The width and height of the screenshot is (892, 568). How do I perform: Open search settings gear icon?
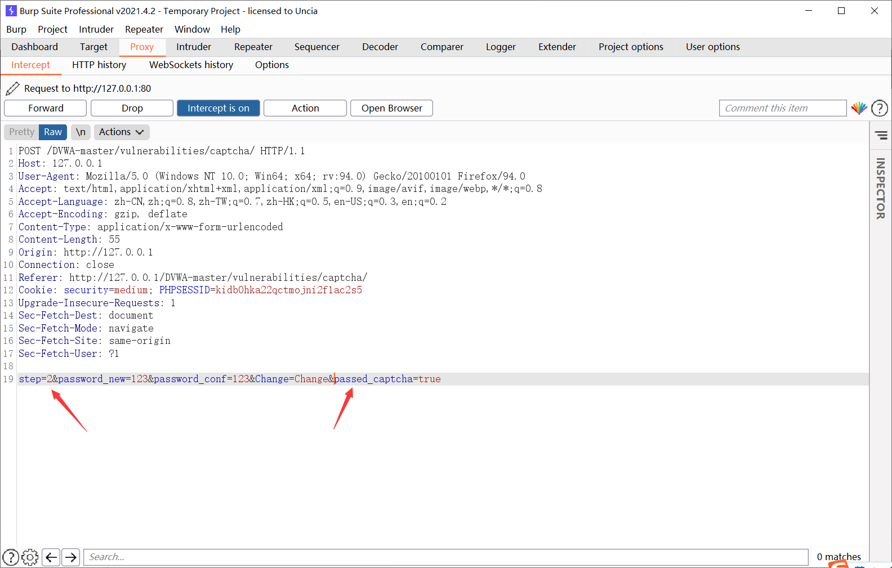pyautogui.click(x=30, y=557)
